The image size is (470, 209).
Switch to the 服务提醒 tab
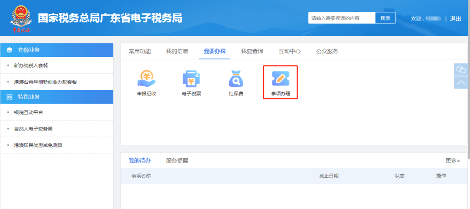pyautogui.click(x=177, y=160)
